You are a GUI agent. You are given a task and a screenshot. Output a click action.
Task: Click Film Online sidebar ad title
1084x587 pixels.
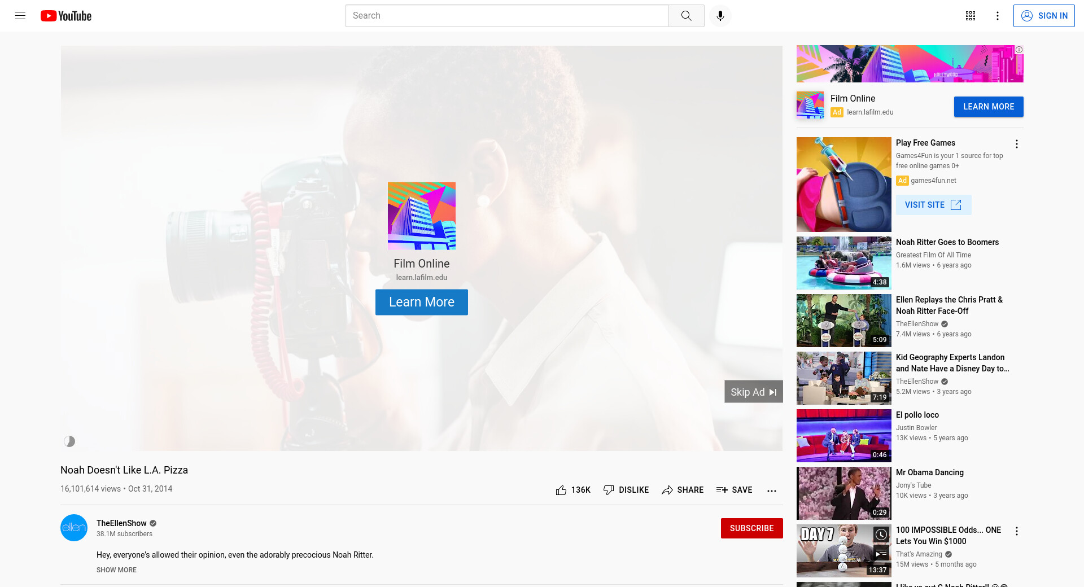pos(853,98)
